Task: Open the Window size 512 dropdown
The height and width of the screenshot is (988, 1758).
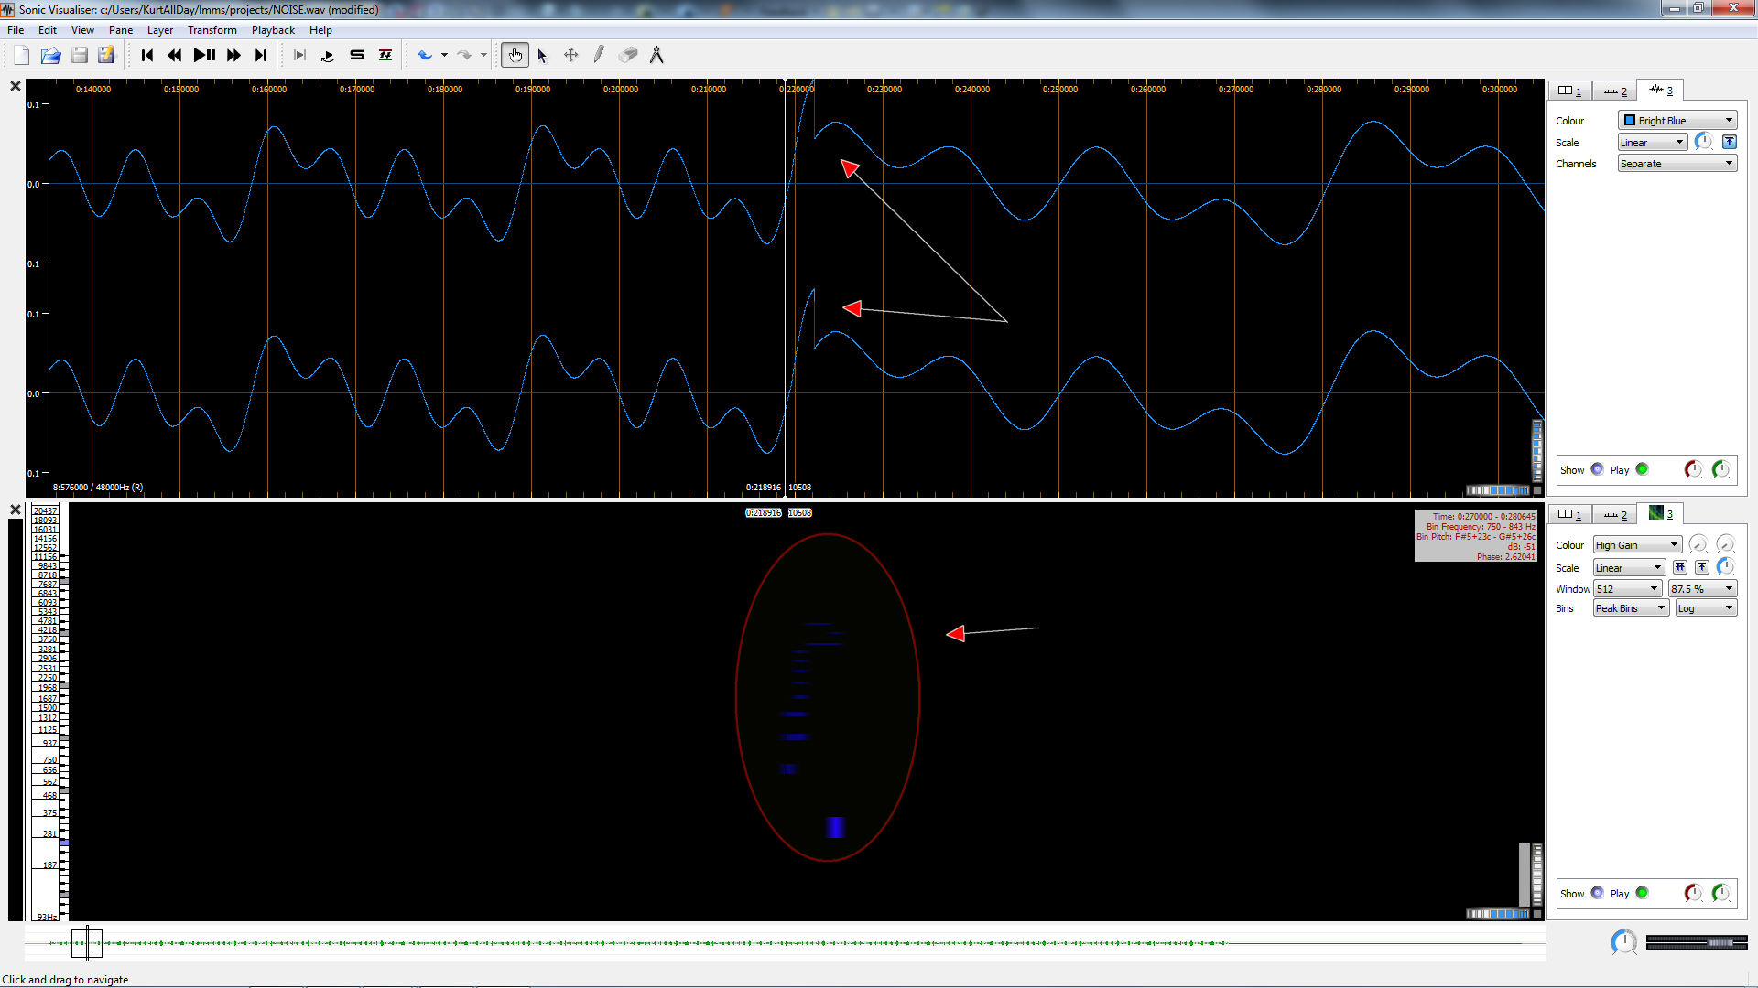Action: [1627, 589]
